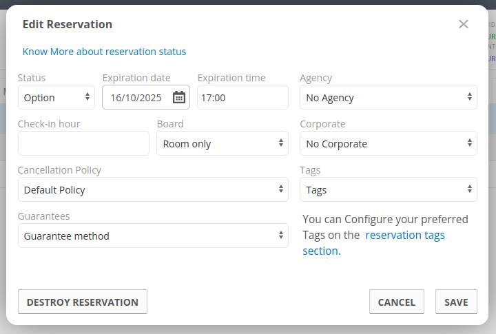Click the Cancel button

396,302
